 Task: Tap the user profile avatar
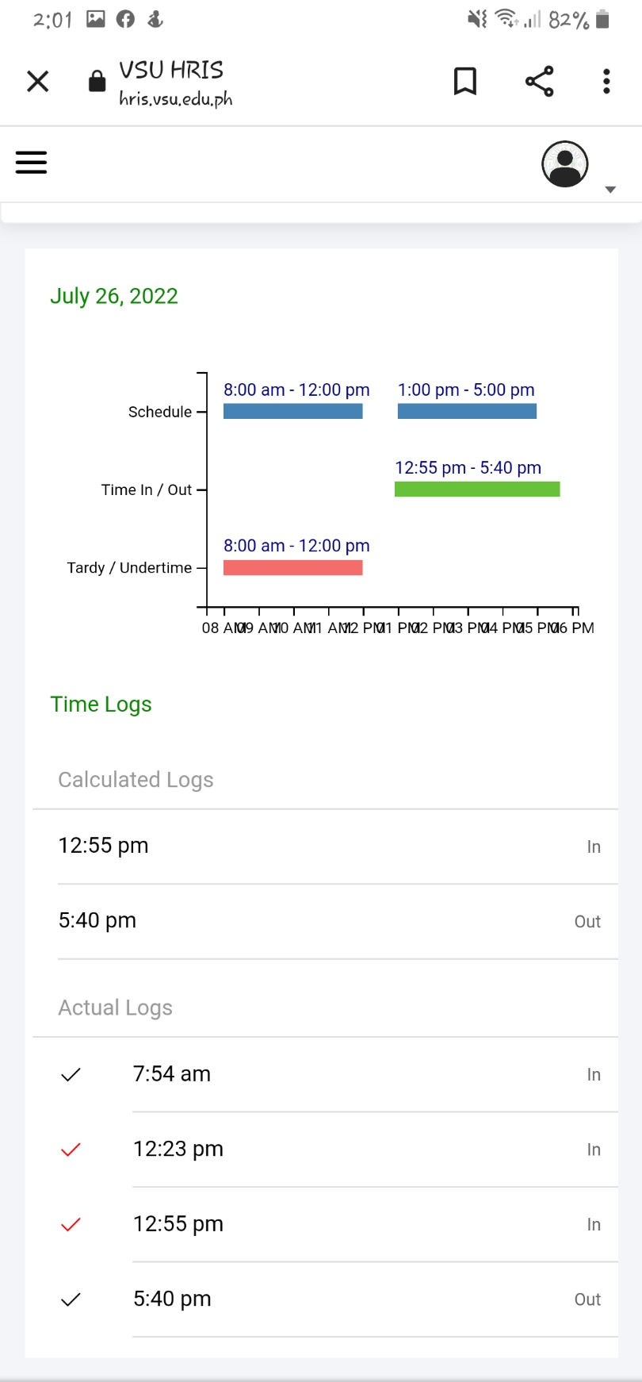click(564, 164)
